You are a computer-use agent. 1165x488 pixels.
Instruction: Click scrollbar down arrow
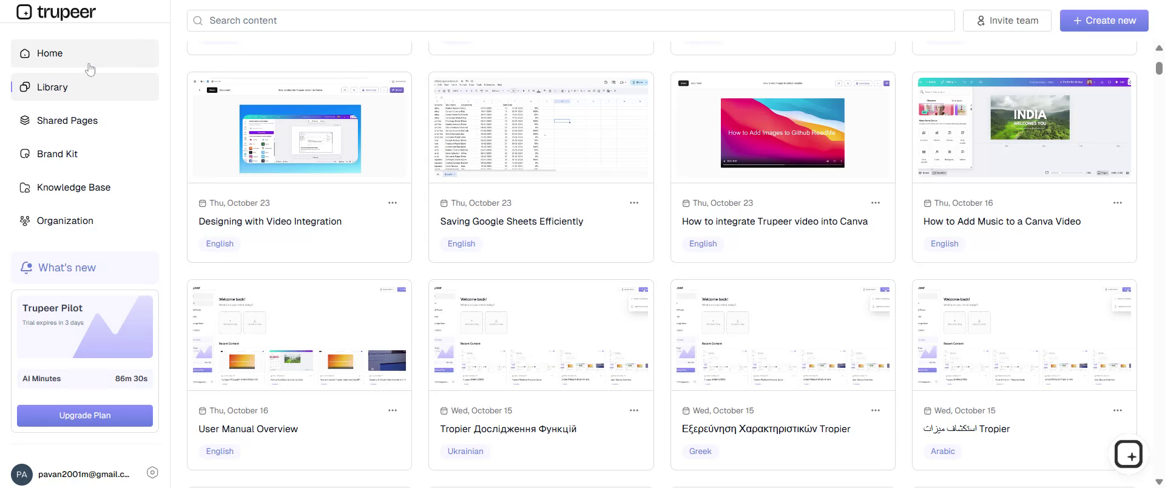(1159, 482)
